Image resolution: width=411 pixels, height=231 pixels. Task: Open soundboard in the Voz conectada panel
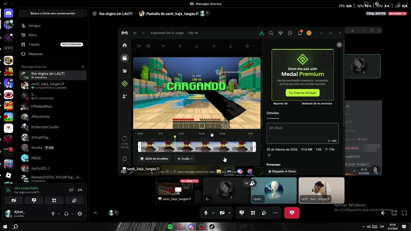(x=74, y=200)
